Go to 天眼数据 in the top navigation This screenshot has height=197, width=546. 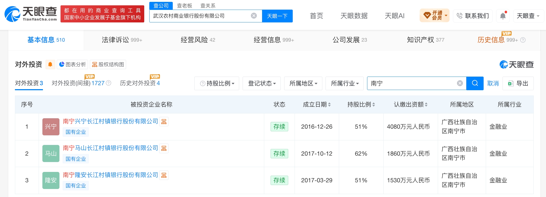[x=354, y=16]
